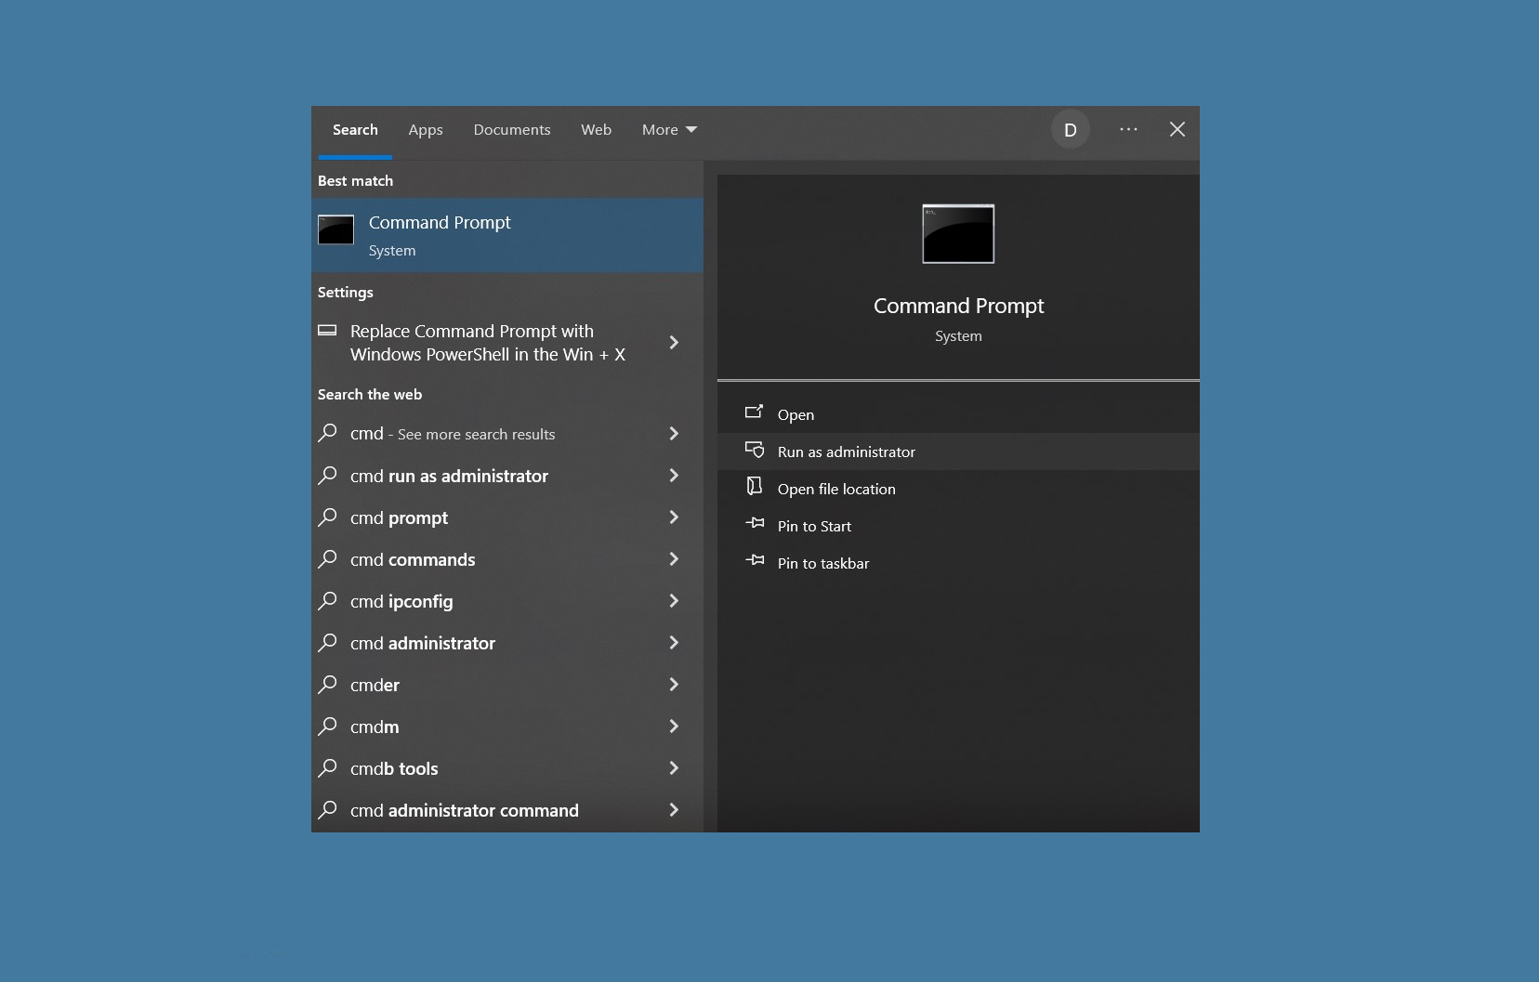The height and width of the screenshot is (982, 1539).
Task: Close the search panel with the X
Action: coord(1177,129)
